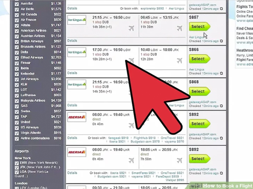Deselect the Lufthansa airline filter
Screen dimensions: 253x189
click(16, 95)
